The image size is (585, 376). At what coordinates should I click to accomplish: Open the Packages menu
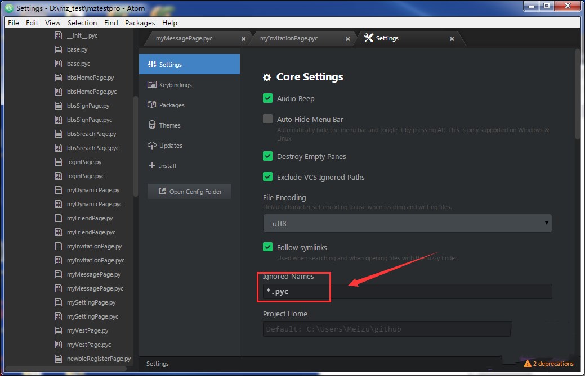point(140,23)
